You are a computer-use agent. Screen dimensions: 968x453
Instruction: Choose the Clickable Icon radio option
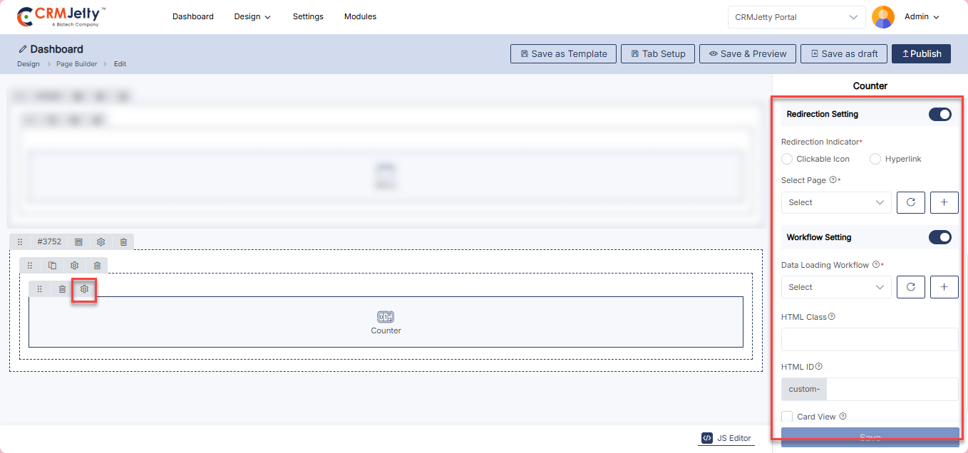coord(787,159)
